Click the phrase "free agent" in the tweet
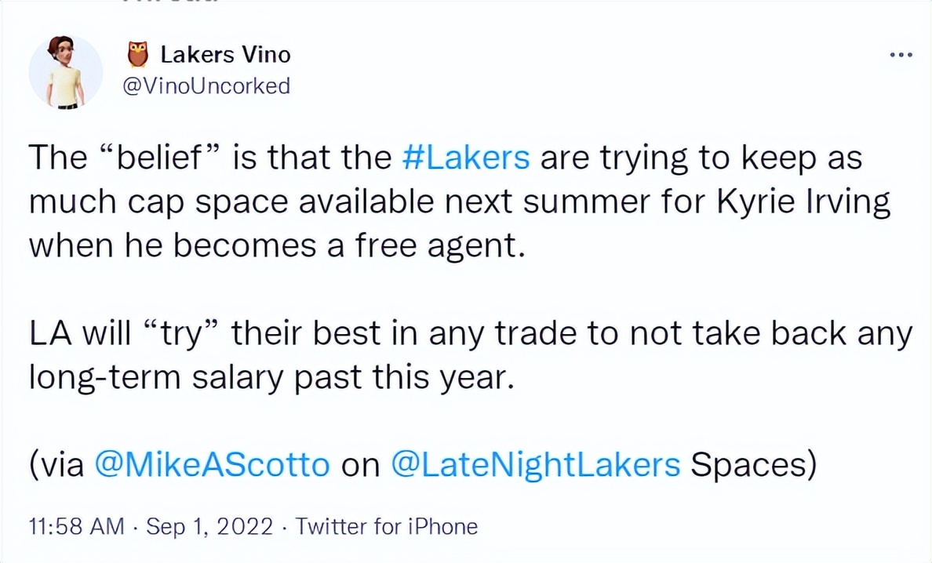The height and width of the screenshot is (563, 932). 438,247
